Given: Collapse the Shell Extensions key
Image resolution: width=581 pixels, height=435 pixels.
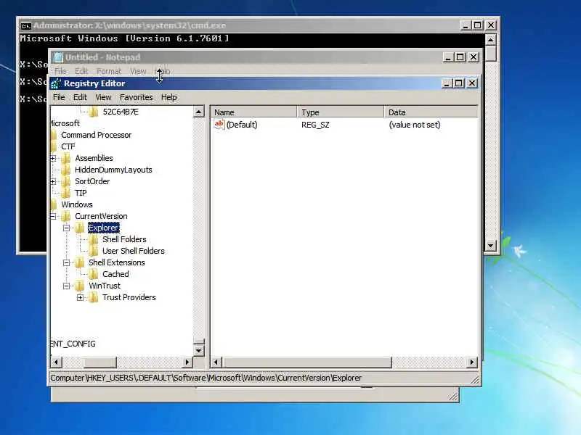Looking at the screenshot, I should (66, 263).
